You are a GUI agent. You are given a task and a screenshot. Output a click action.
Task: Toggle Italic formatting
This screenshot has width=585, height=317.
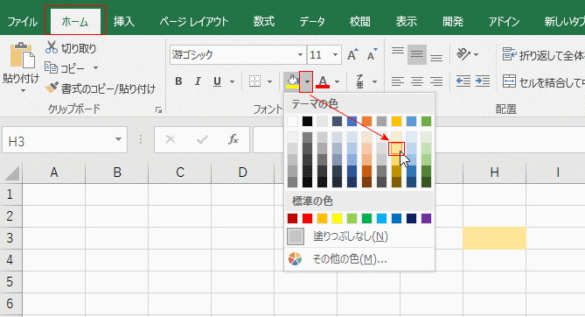198,81
